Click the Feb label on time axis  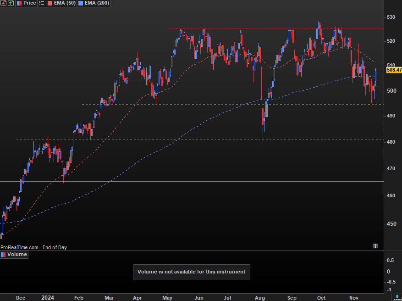[x=78, y=298]
